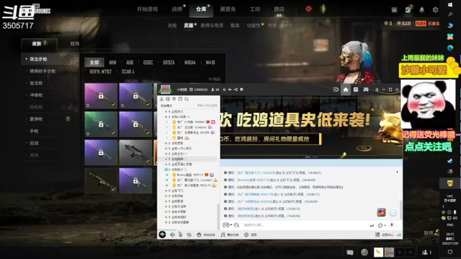The width and height of the screenshot is (461, 259).
Task: Click the red diamond event icon
Action: [x=308, y=9]
